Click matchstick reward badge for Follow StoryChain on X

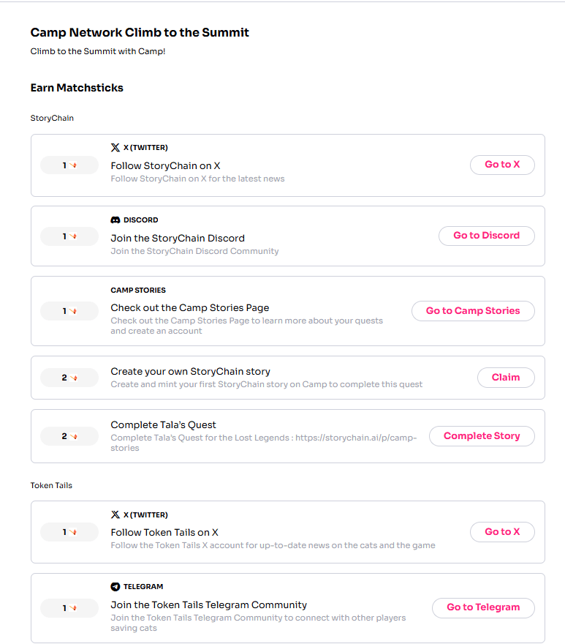coord(69,165)
